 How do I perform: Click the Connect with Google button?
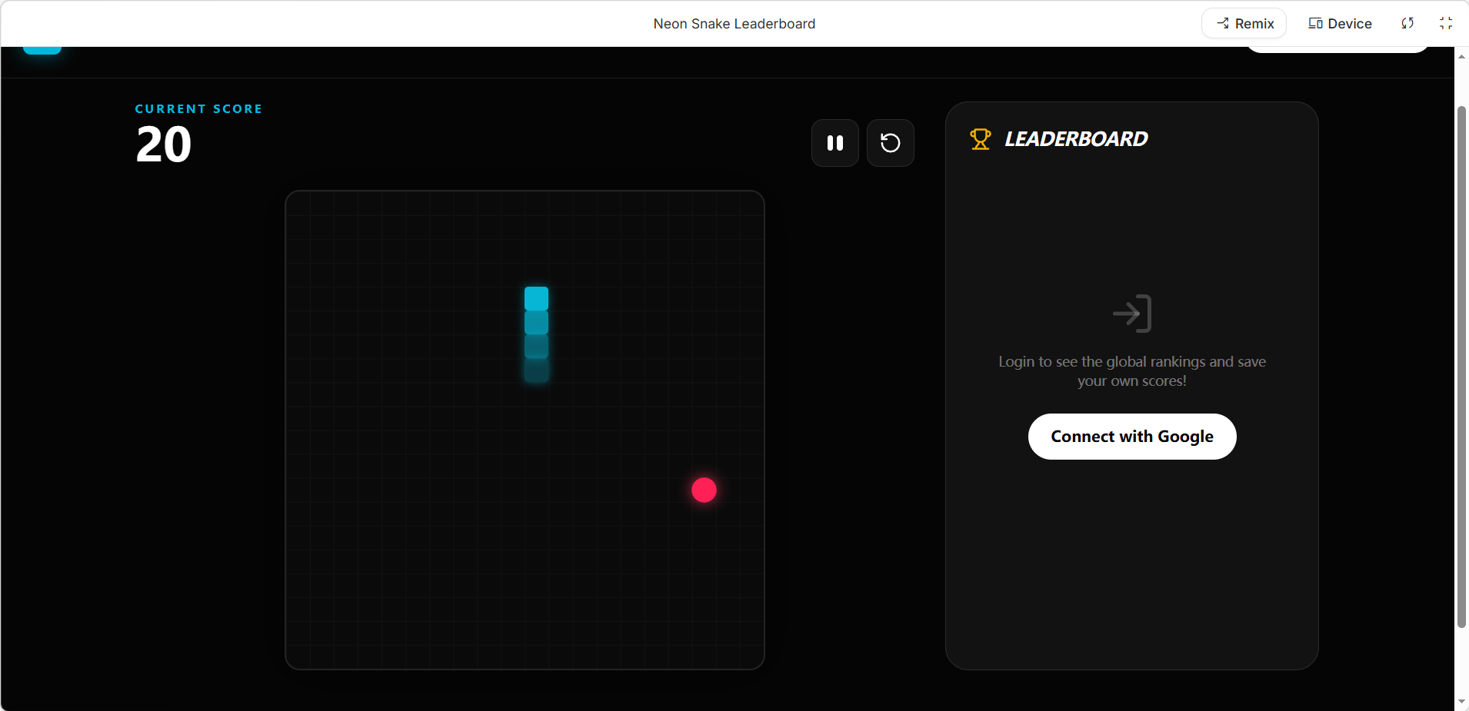point(1132,437)
